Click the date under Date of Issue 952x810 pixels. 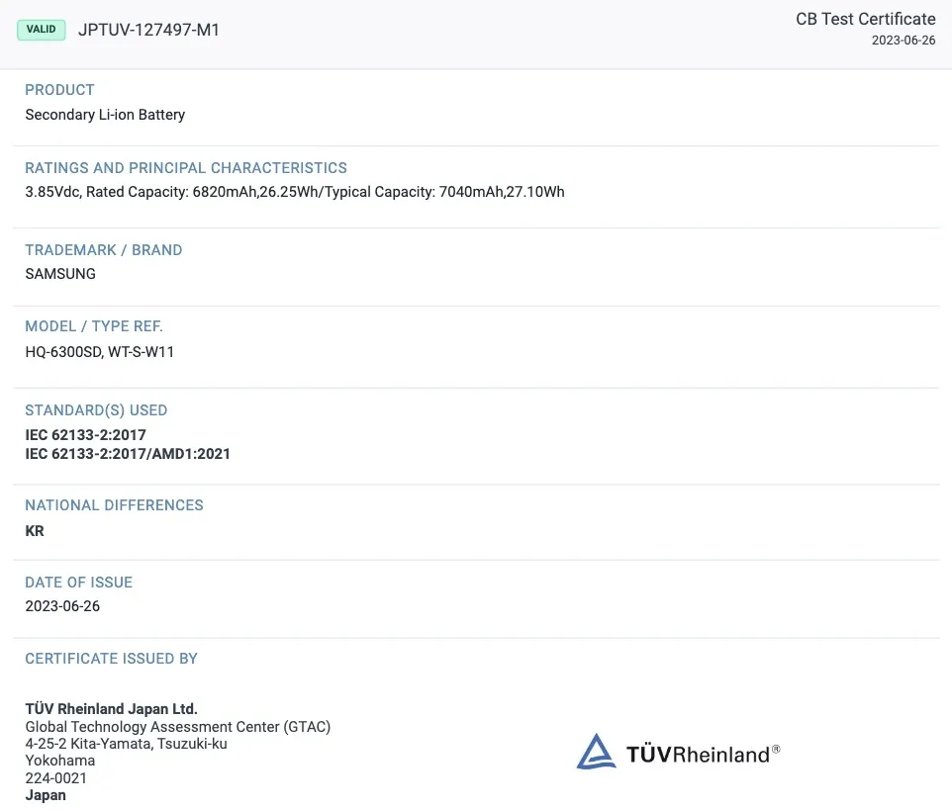(x=62, y=606)
